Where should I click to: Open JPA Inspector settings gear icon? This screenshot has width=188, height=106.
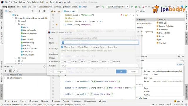(179, 56)
